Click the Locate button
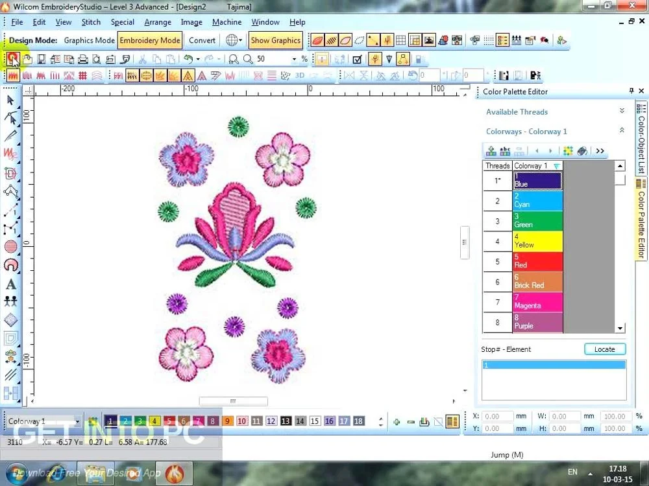Viewport: 649px width, 486px height. point(604,349)
